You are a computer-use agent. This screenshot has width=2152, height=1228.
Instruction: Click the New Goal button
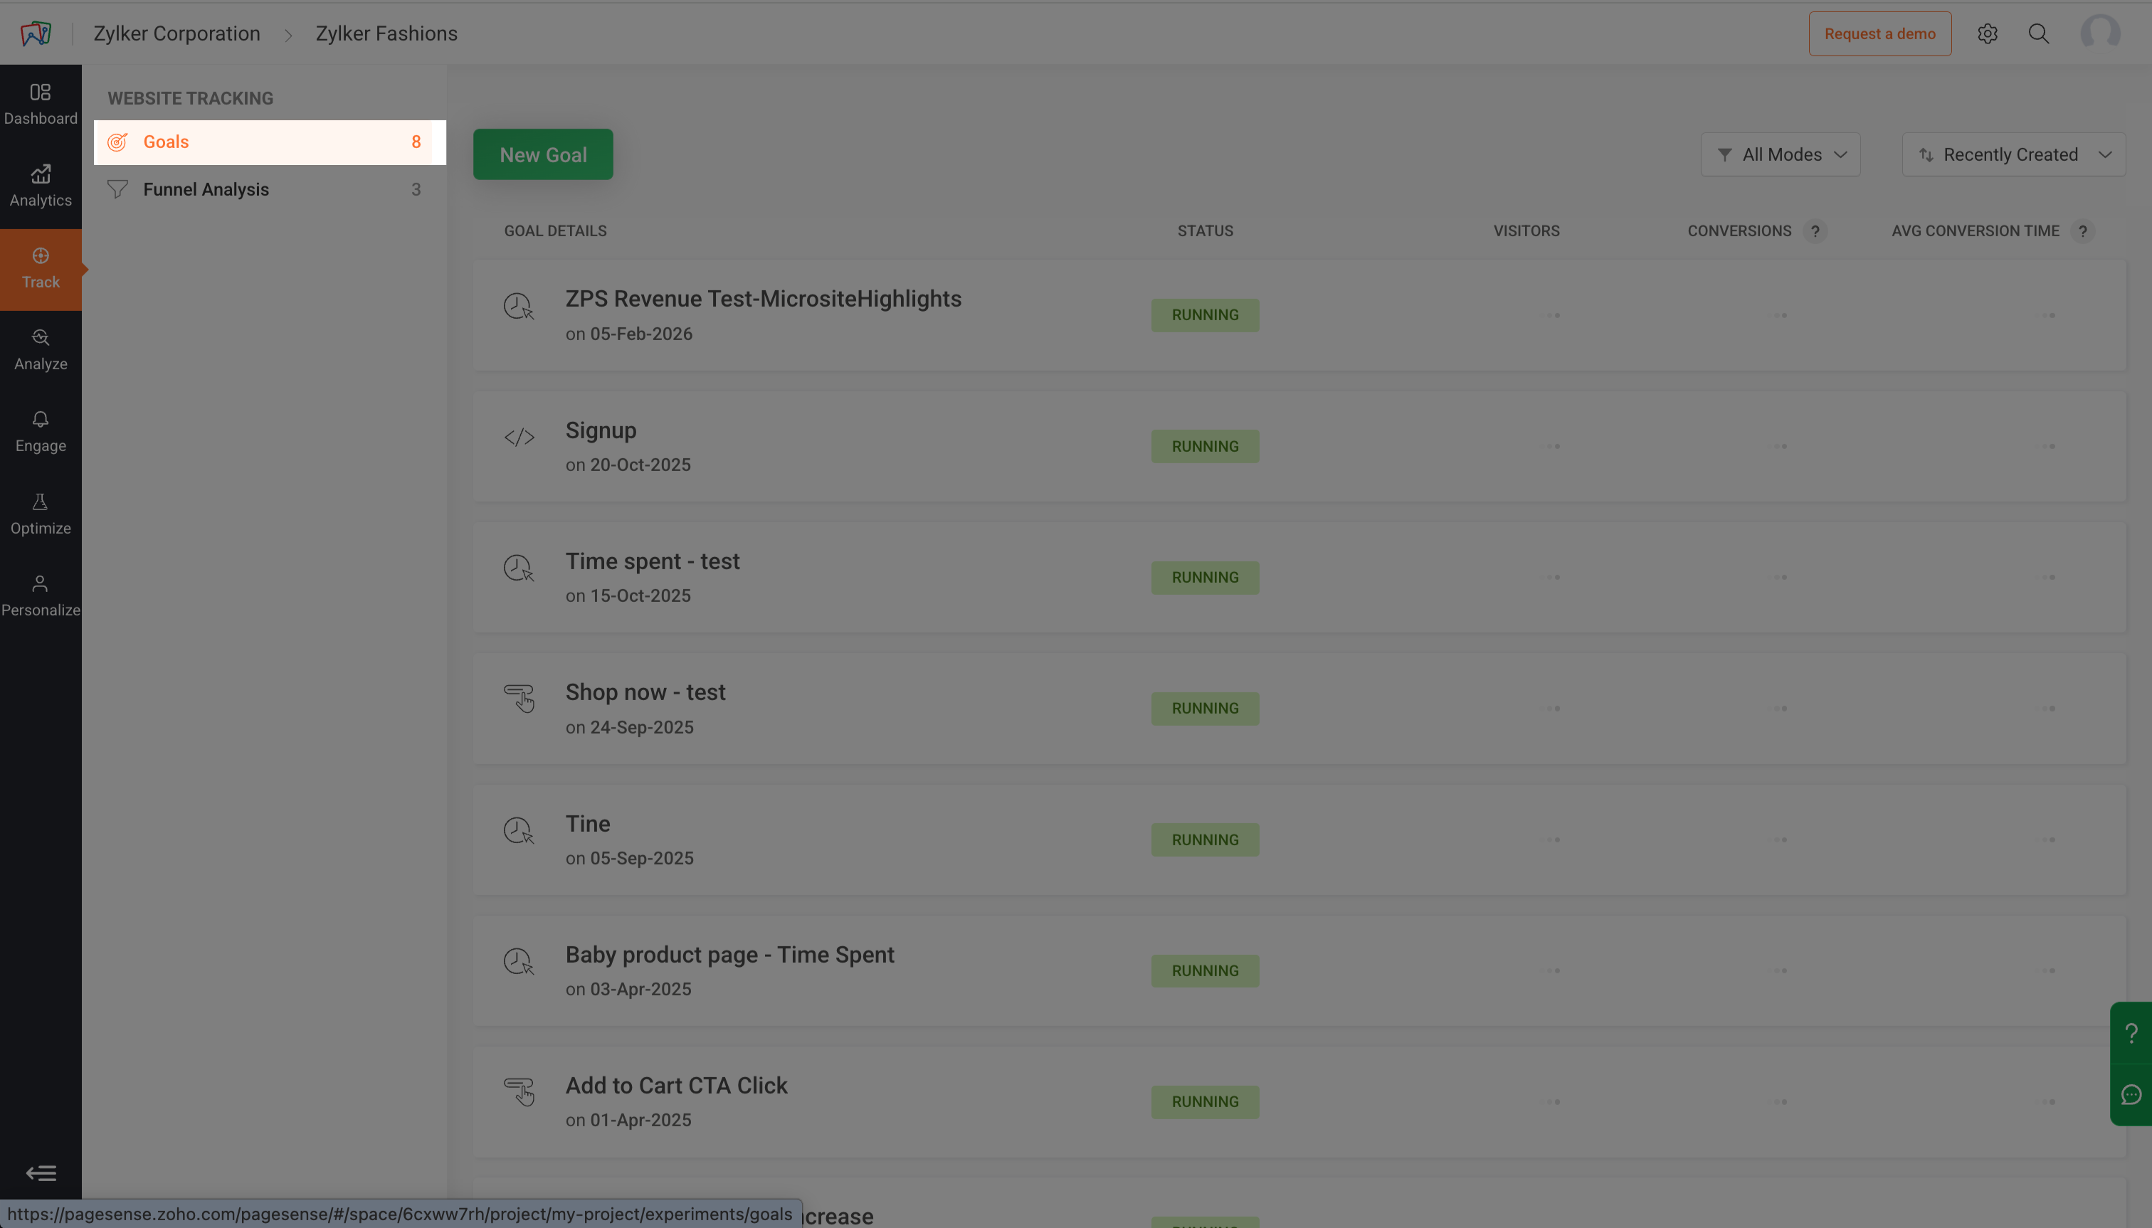point(542,154)
